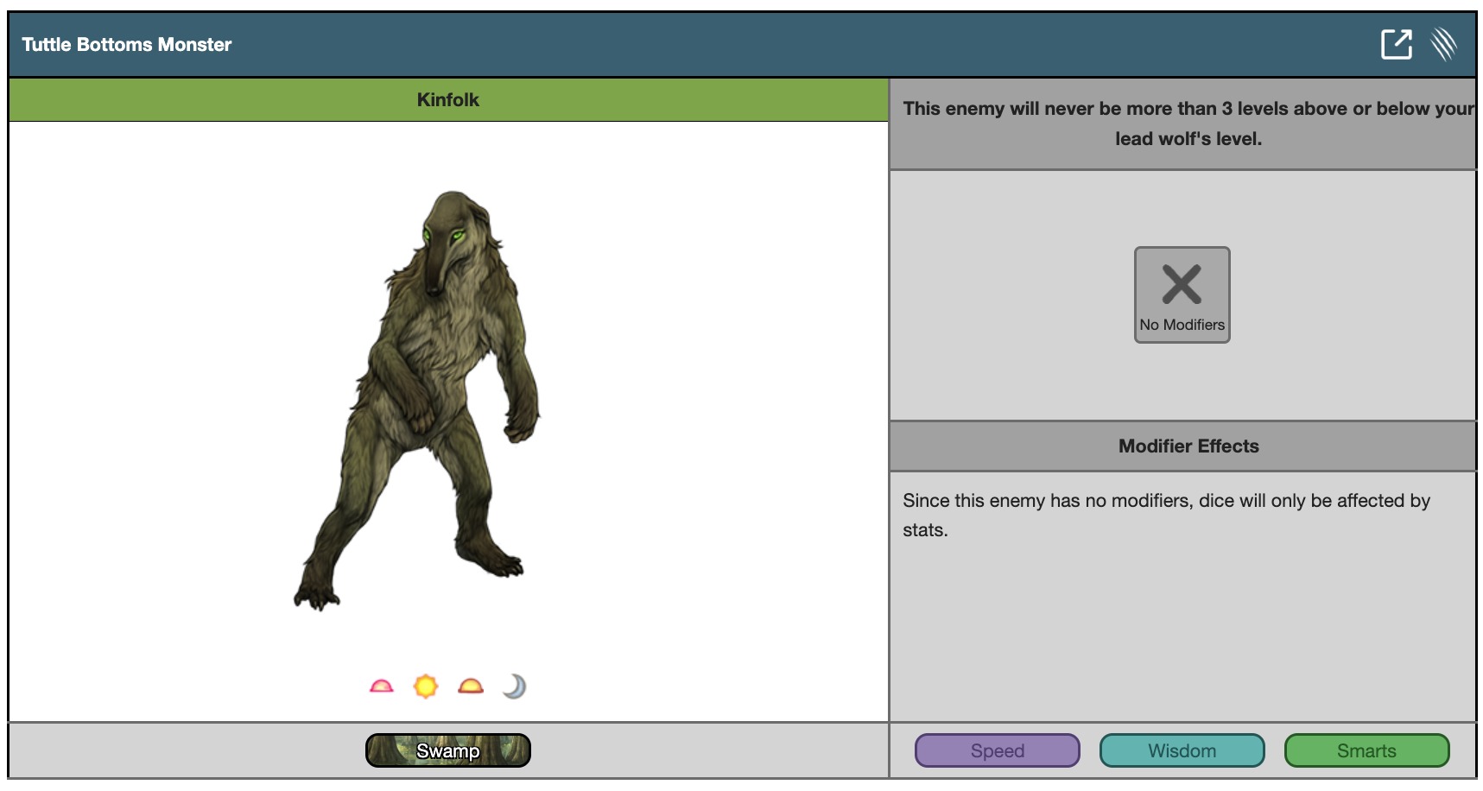This screenshot has width=1483, height=791.
Task: Select the pink dawn time icon
Action: (x=381, y=687)
